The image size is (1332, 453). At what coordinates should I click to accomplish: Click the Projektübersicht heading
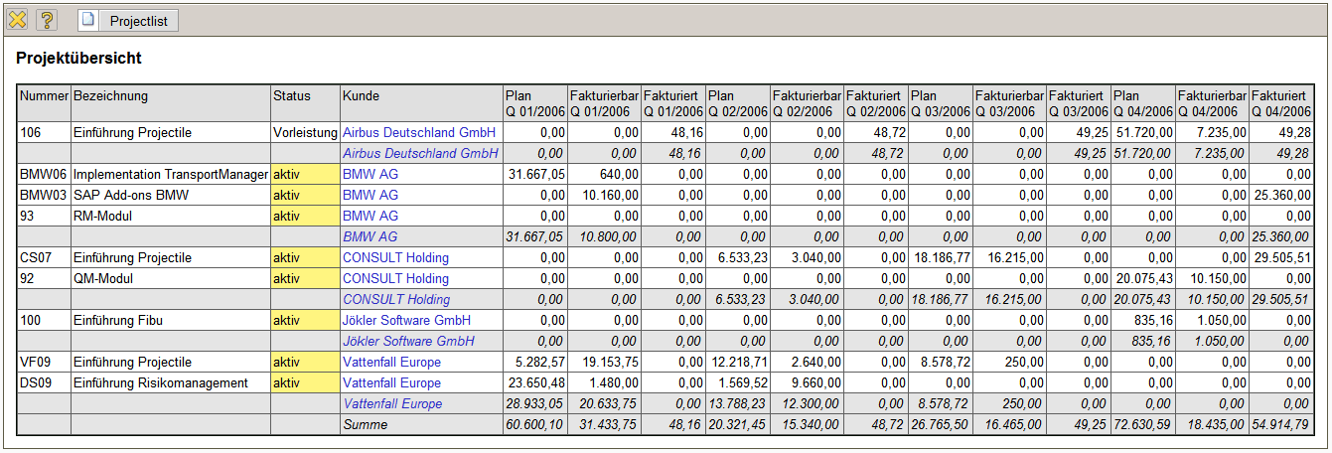78,59
